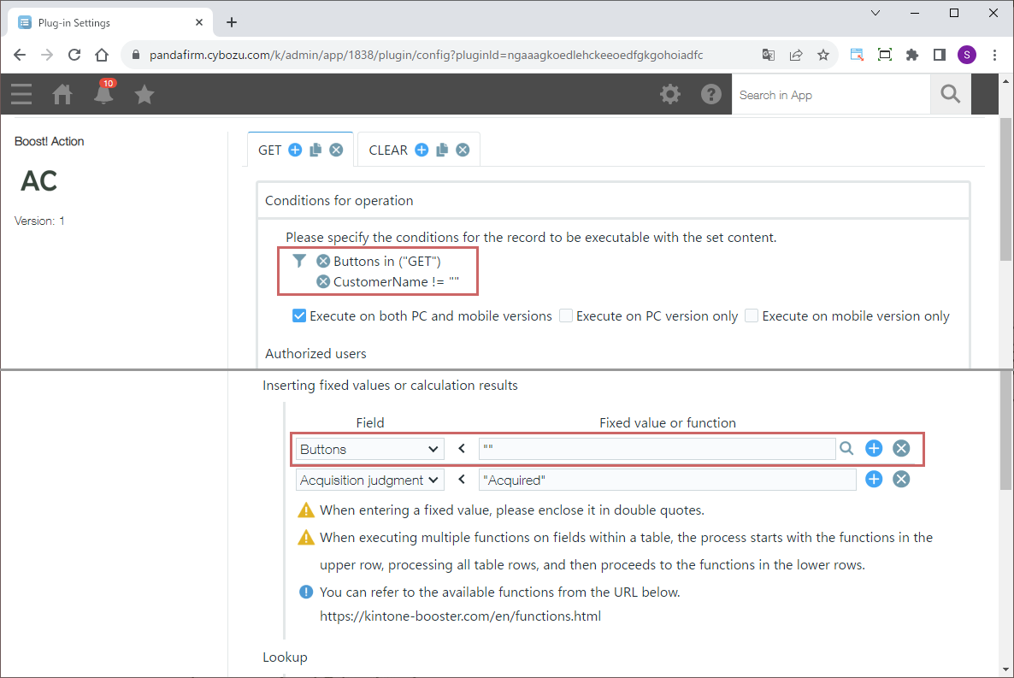Open the condition filter funnel icon
The image size is (1014, 678).
(x=299, y=261)
